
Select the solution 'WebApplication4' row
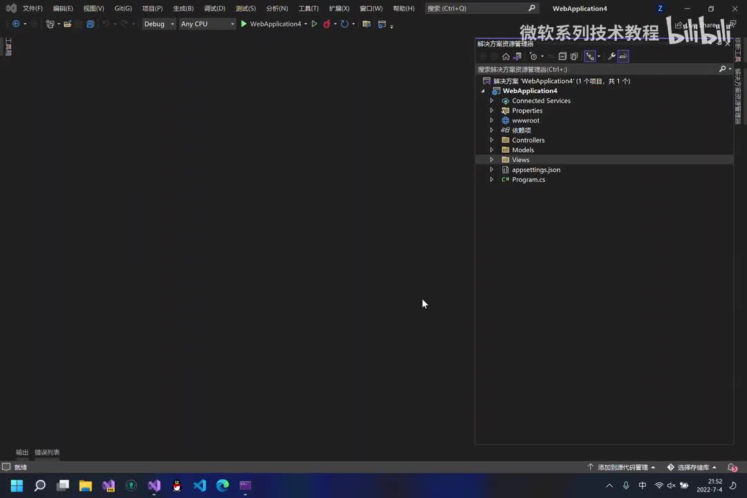(x=604, y=81)
